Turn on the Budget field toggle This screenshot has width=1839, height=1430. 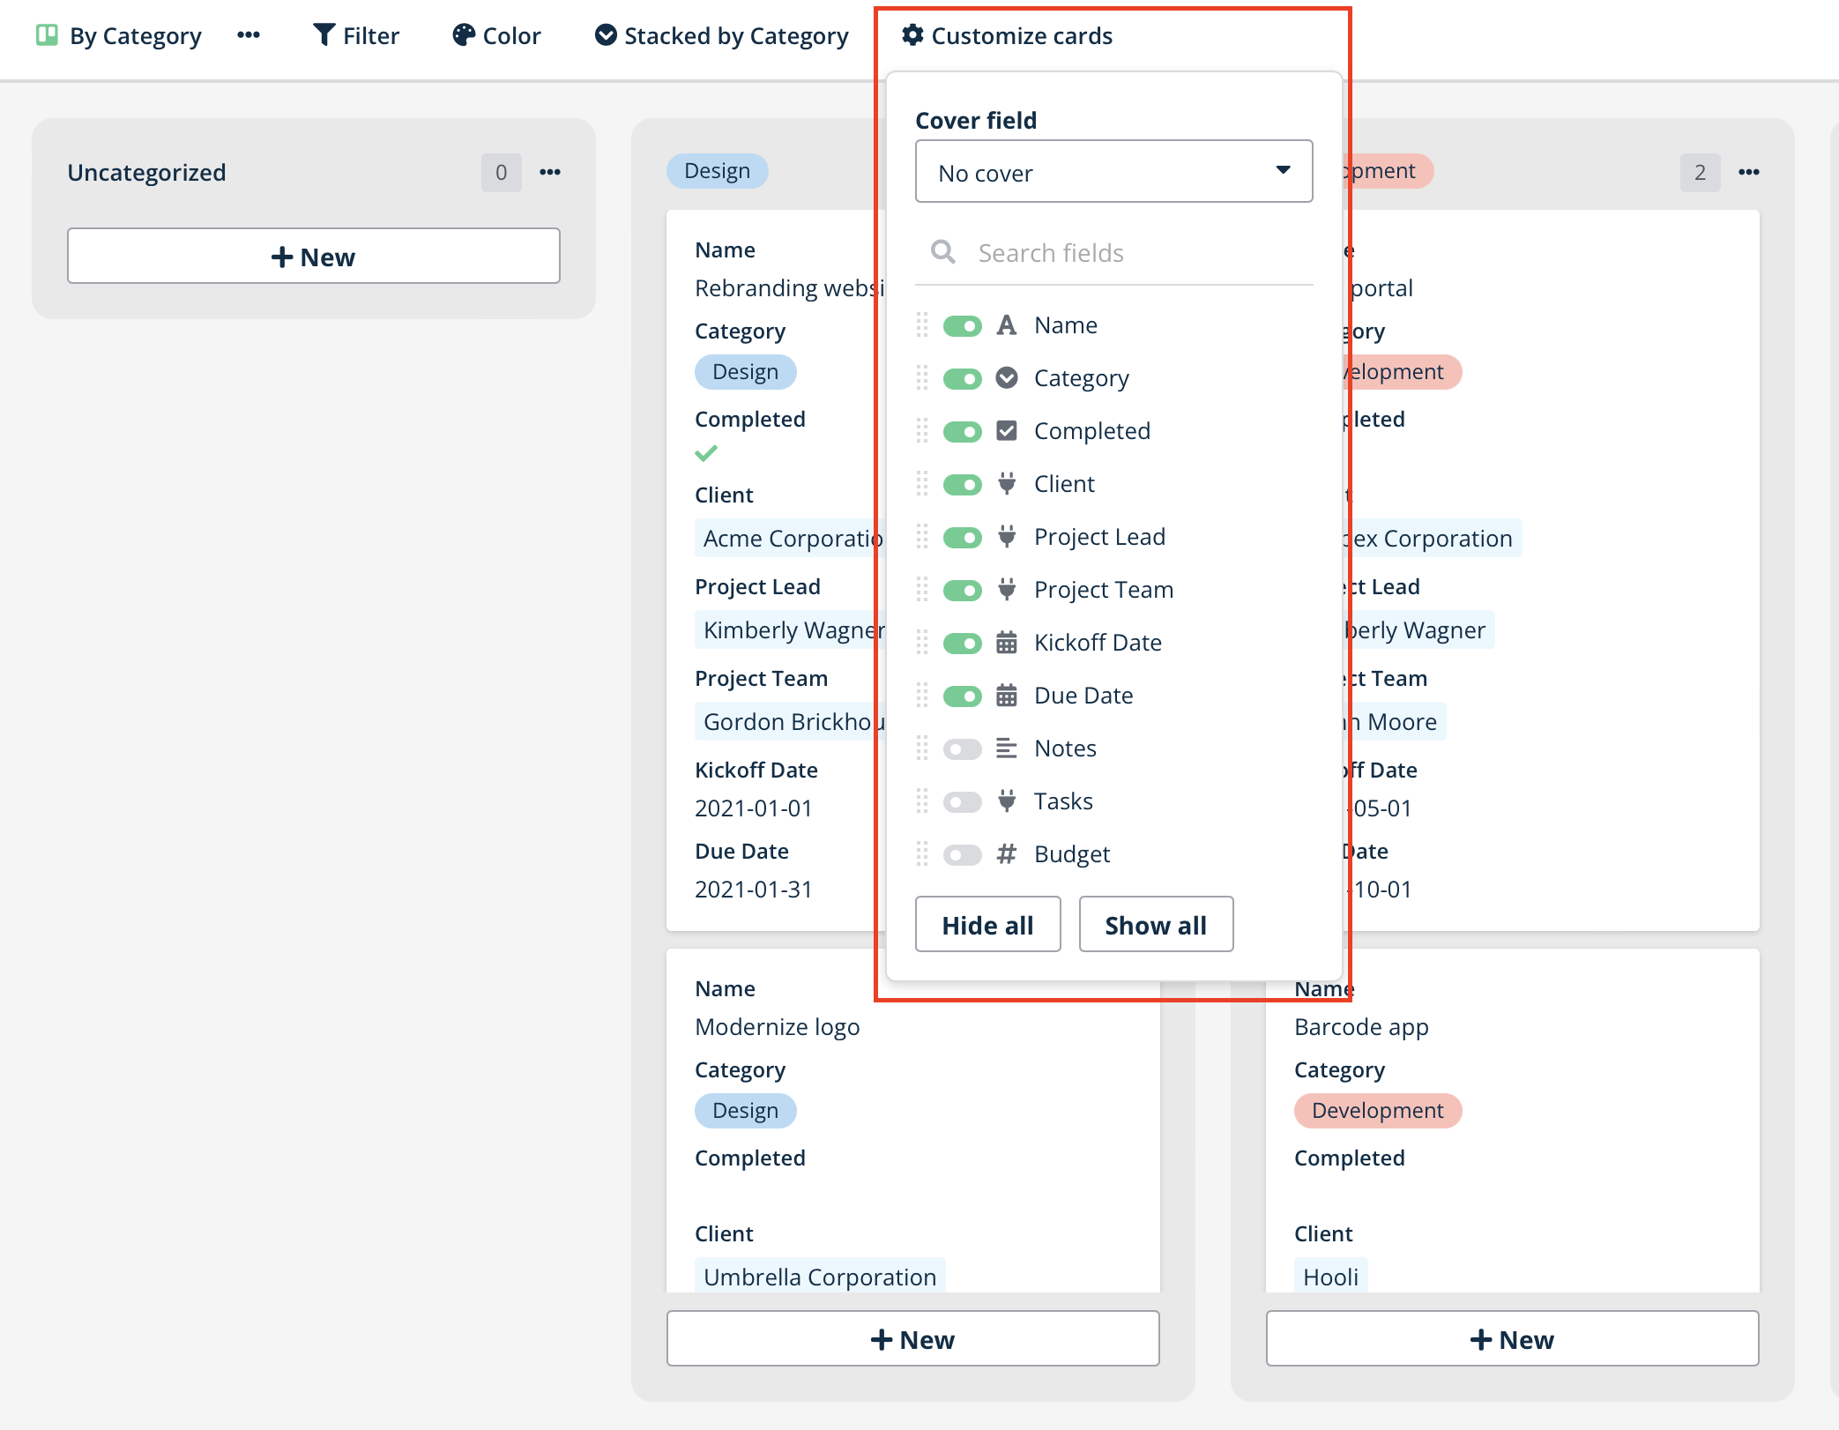[x=962, y=854]
